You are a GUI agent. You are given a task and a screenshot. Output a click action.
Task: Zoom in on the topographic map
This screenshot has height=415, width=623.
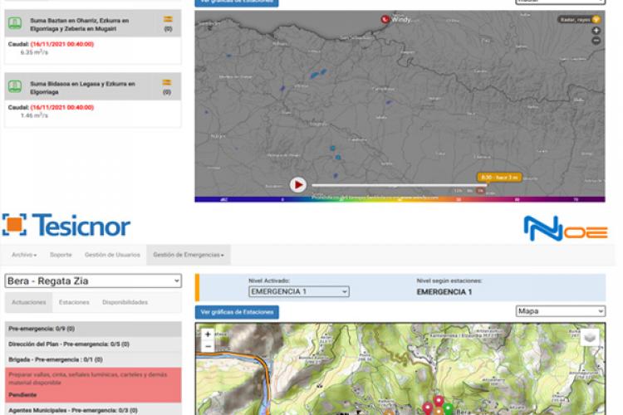point(208,334)
